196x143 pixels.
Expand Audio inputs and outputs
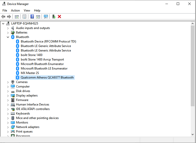pyautogui.click(x=8, y=28)
